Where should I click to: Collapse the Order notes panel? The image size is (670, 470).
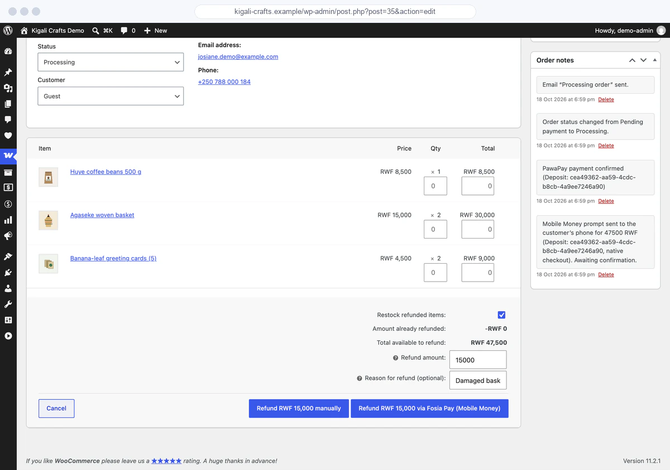[x=655, y=60]
